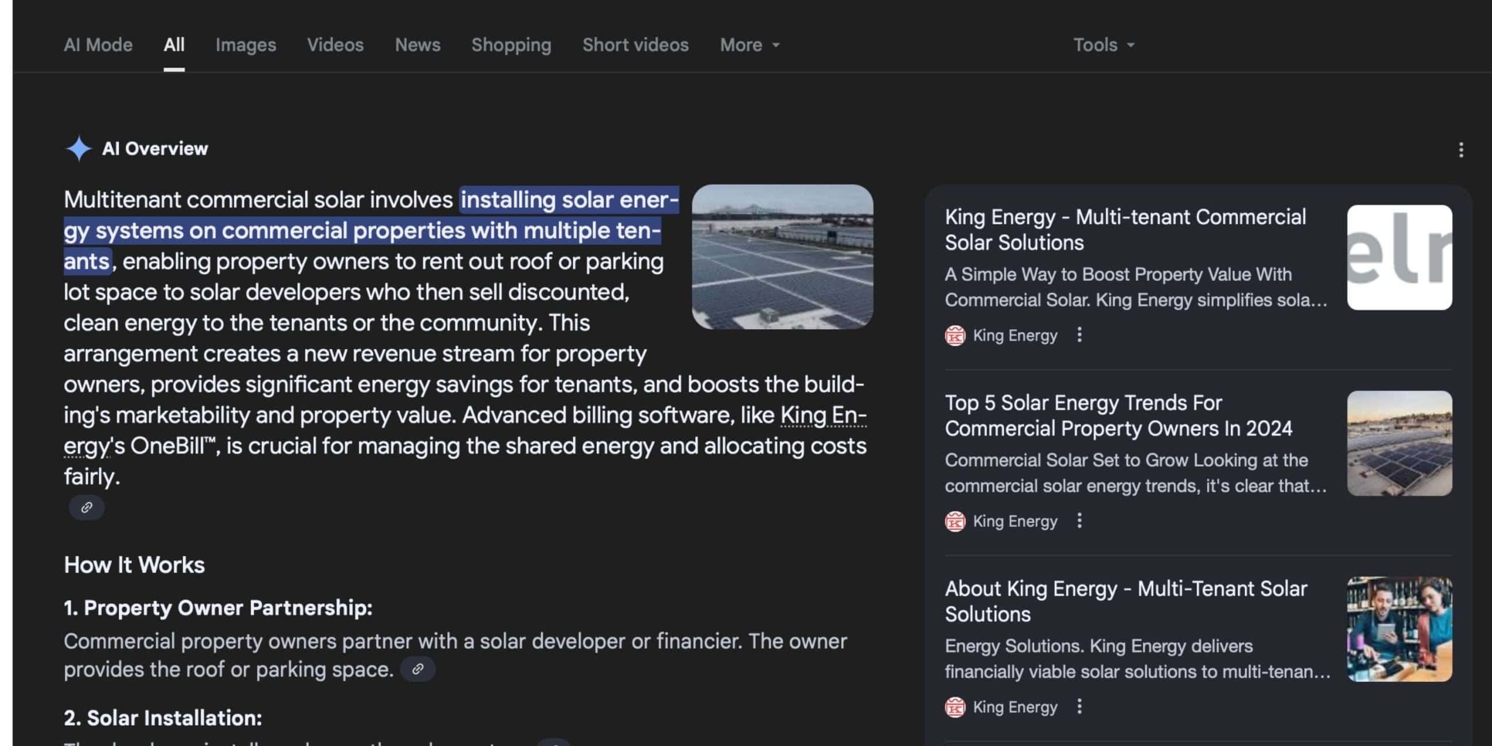
Task: Open the Tools dropdown
Action: coord(1104,45)
